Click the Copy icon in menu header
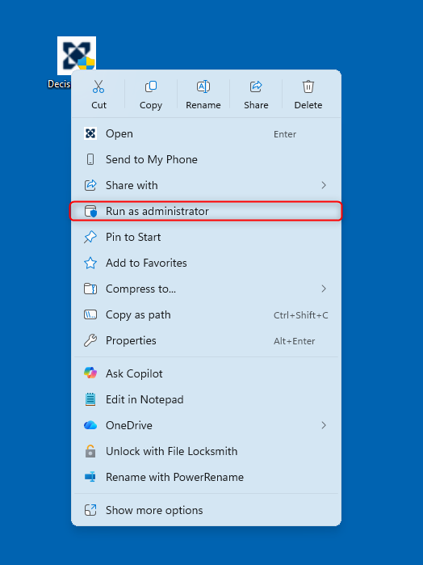The image size is (423, 565). [151, 86]
